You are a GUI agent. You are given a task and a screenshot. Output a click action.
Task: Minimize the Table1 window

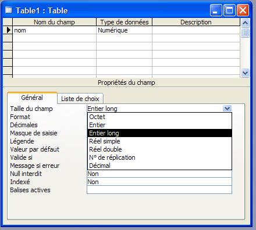point(215,10)
